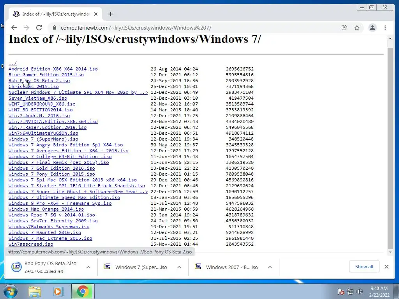The width and height of the screenshot is (399, 299).
Task: Click Windows 7 Avengers Edition link
Action: 69,151
